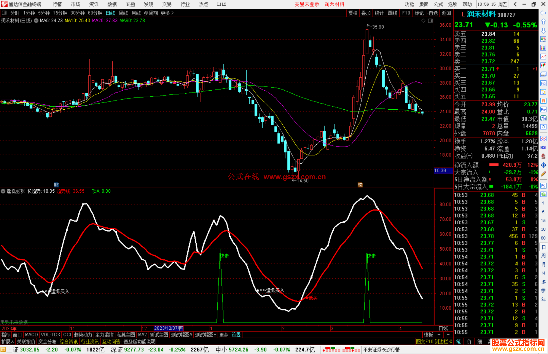Viewport: 548px width, 354px height.
Task: Open the 公式 menu
Action: (438, 4)
